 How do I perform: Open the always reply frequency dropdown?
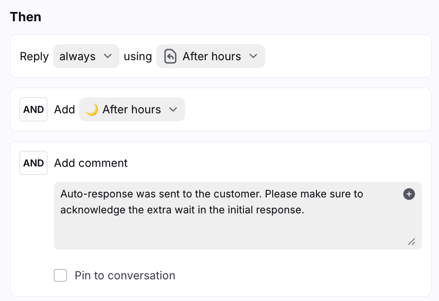[86, 57]
